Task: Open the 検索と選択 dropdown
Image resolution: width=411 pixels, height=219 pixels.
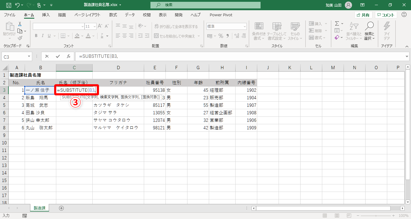Action: coord(369,31)
